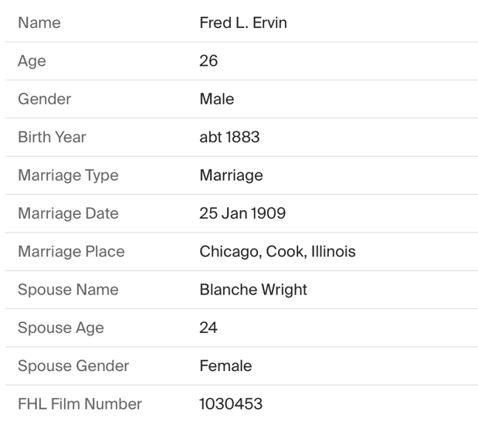Select the Marriage Type value Marriage
478x432 pixels.
(231, 175)
